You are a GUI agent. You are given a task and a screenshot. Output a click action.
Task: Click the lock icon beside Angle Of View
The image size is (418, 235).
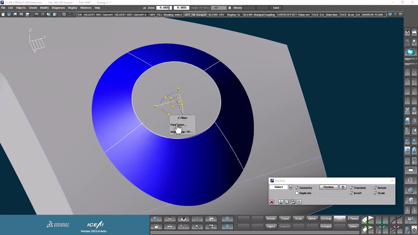point(229,8)
